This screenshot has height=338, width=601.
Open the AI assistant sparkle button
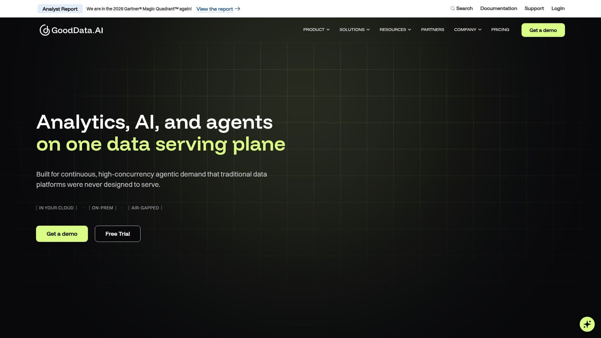pos(587,324)
